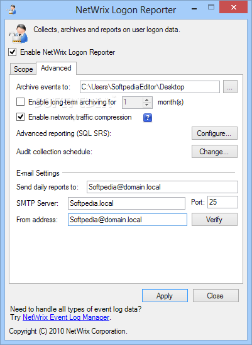
Task: Toggle Enable NetWrix Logon Reporter checkbox
Action: coord(13,52)
